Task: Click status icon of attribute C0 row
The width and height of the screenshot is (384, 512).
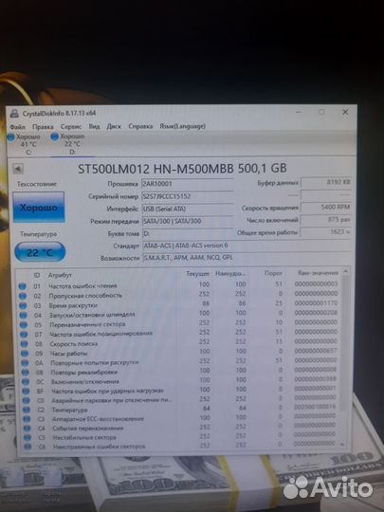Action: 27,400
